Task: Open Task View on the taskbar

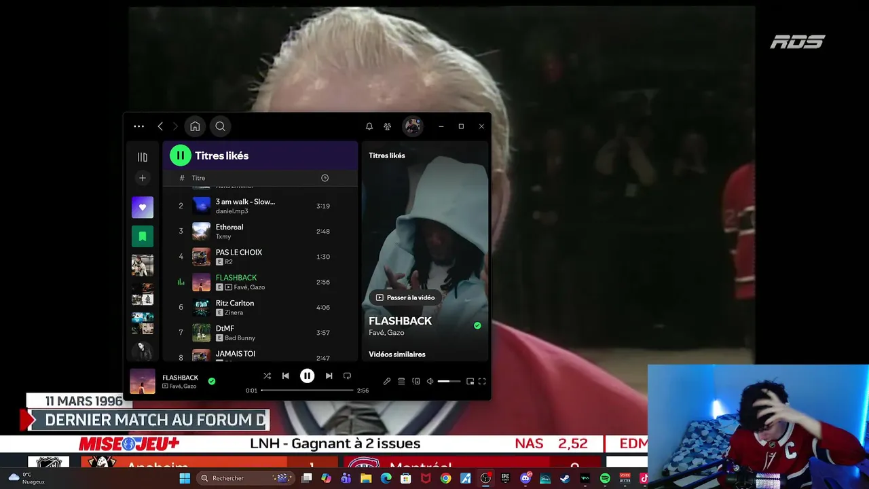Action: (x=307, y=478)
